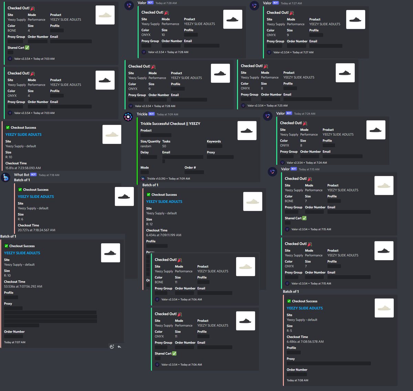Open YEEZY SLIDE ADULTS link in 15.81s checkout

(23, 135)
